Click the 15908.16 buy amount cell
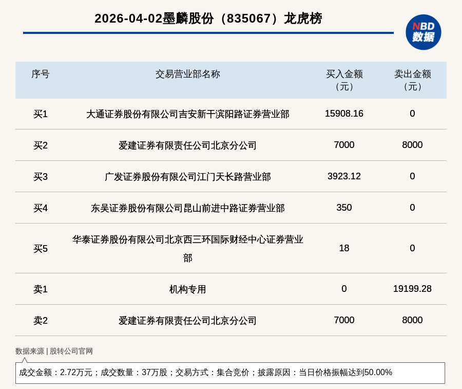Screen dimensions: 462x389 point(344,114)
